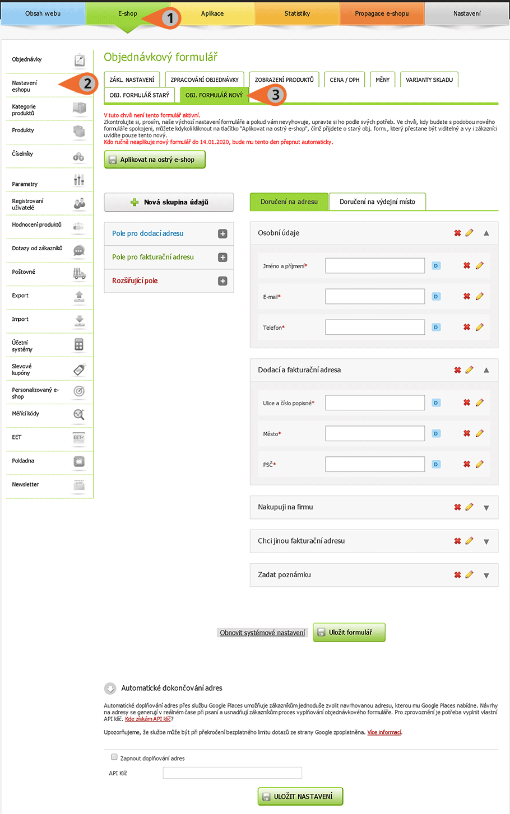Open the Objednávky sidebar icon
Screen dimensions: 510x814
(80, 59)
